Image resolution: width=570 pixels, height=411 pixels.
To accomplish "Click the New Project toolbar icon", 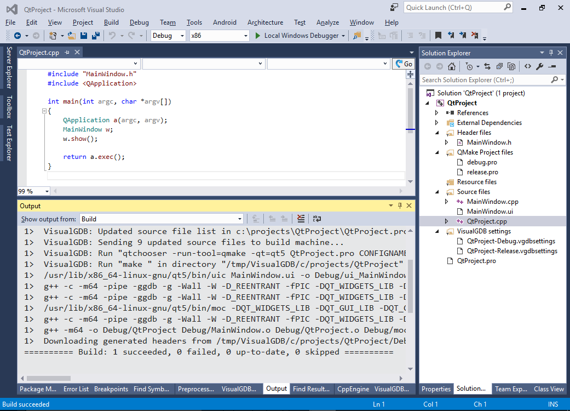I will point(53,36).
